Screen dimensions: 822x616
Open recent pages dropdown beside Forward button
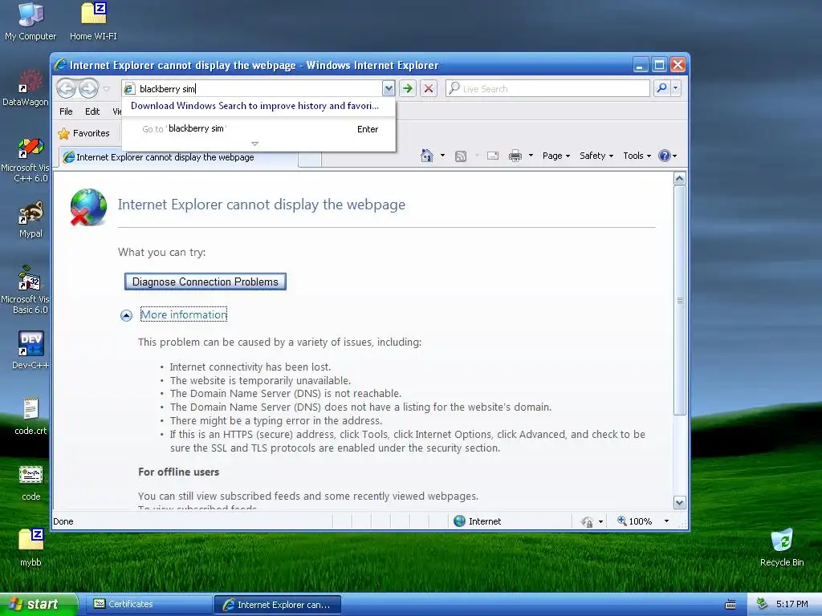pos(107,88)
